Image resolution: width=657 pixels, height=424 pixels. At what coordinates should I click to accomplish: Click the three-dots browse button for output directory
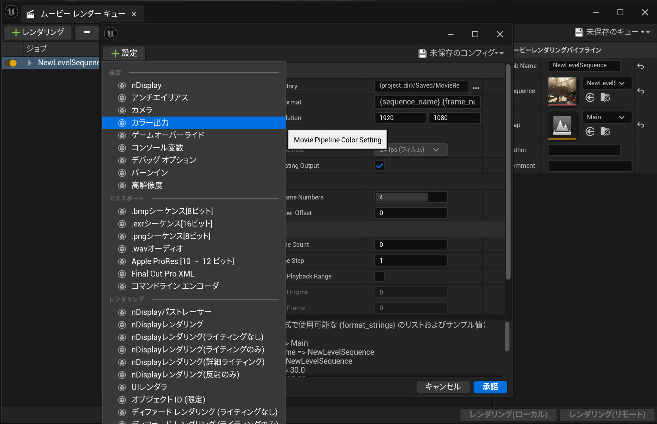click(x=476, y=88)
